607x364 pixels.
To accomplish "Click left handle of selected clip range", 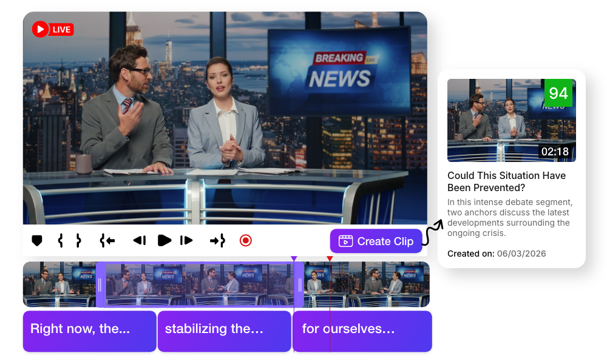I will (100, 285).
